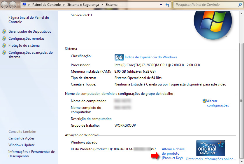Image resolution: width=244 pixels, height=164 pixels.
Task: Open the address bar history dropdown
Action: pyautogui.click(x=161, y=5)
